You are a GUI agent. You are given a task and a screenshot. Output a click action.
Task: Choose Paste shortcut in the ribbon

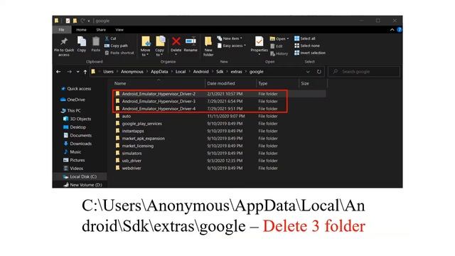pyautogui.click(x=119, y=53)
